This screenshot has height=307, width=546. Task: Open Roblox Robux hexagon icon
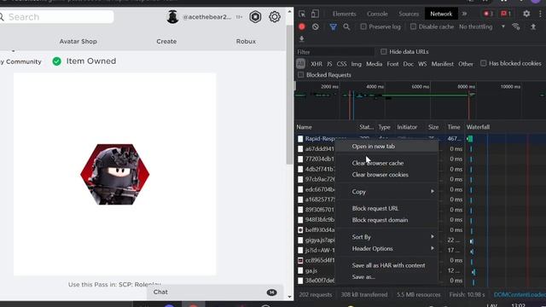255,17
